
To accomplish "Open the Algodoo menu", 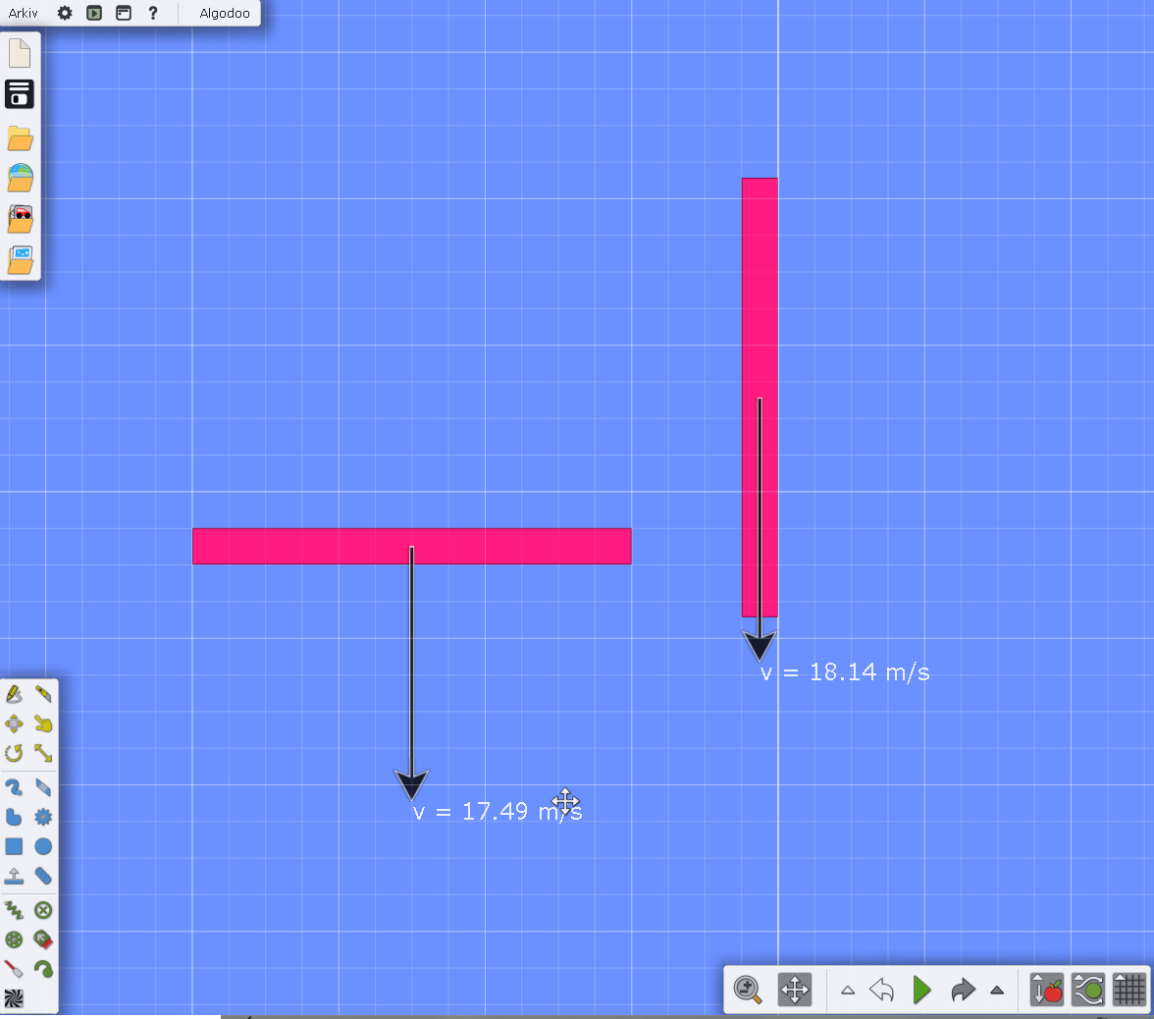I will point(225,13).
